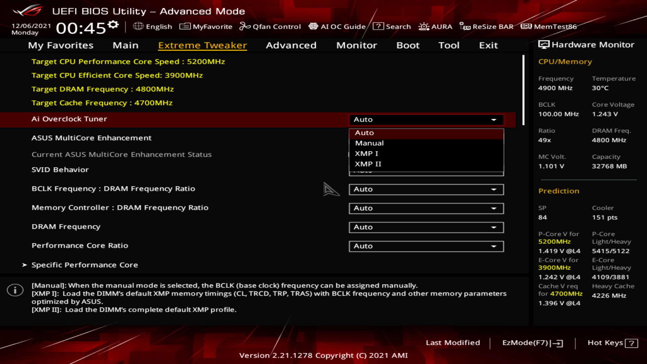Click the settings gear next to clock
Screen dimensions: 647x364
tap(114, 25)
